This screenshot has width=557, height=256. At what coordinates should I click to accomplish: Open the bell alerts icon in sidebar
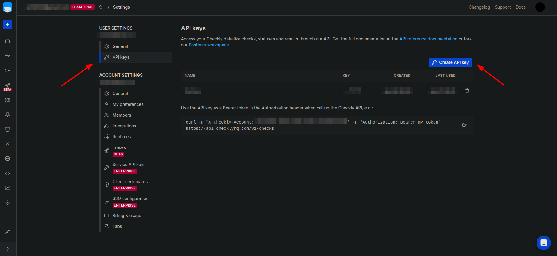point(8,115)
